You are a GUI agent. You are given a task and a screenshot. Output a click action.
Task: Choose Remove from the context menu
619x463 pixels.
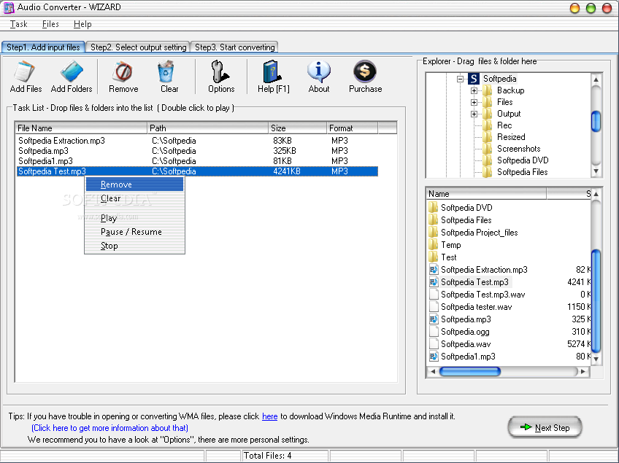tap(134, 184)
